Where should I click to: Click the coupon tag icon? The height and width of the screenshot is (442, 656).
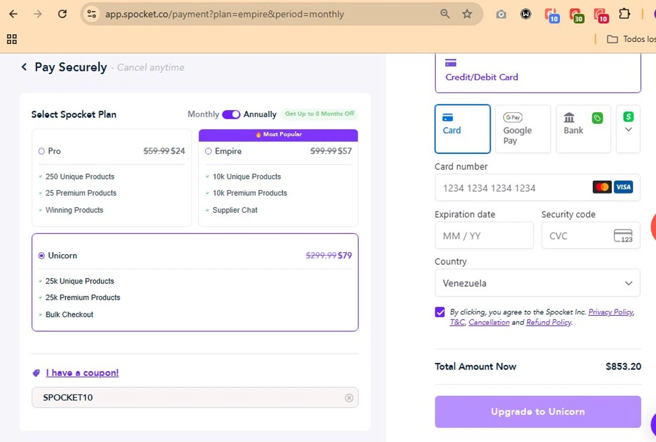[x=36, y=373]
